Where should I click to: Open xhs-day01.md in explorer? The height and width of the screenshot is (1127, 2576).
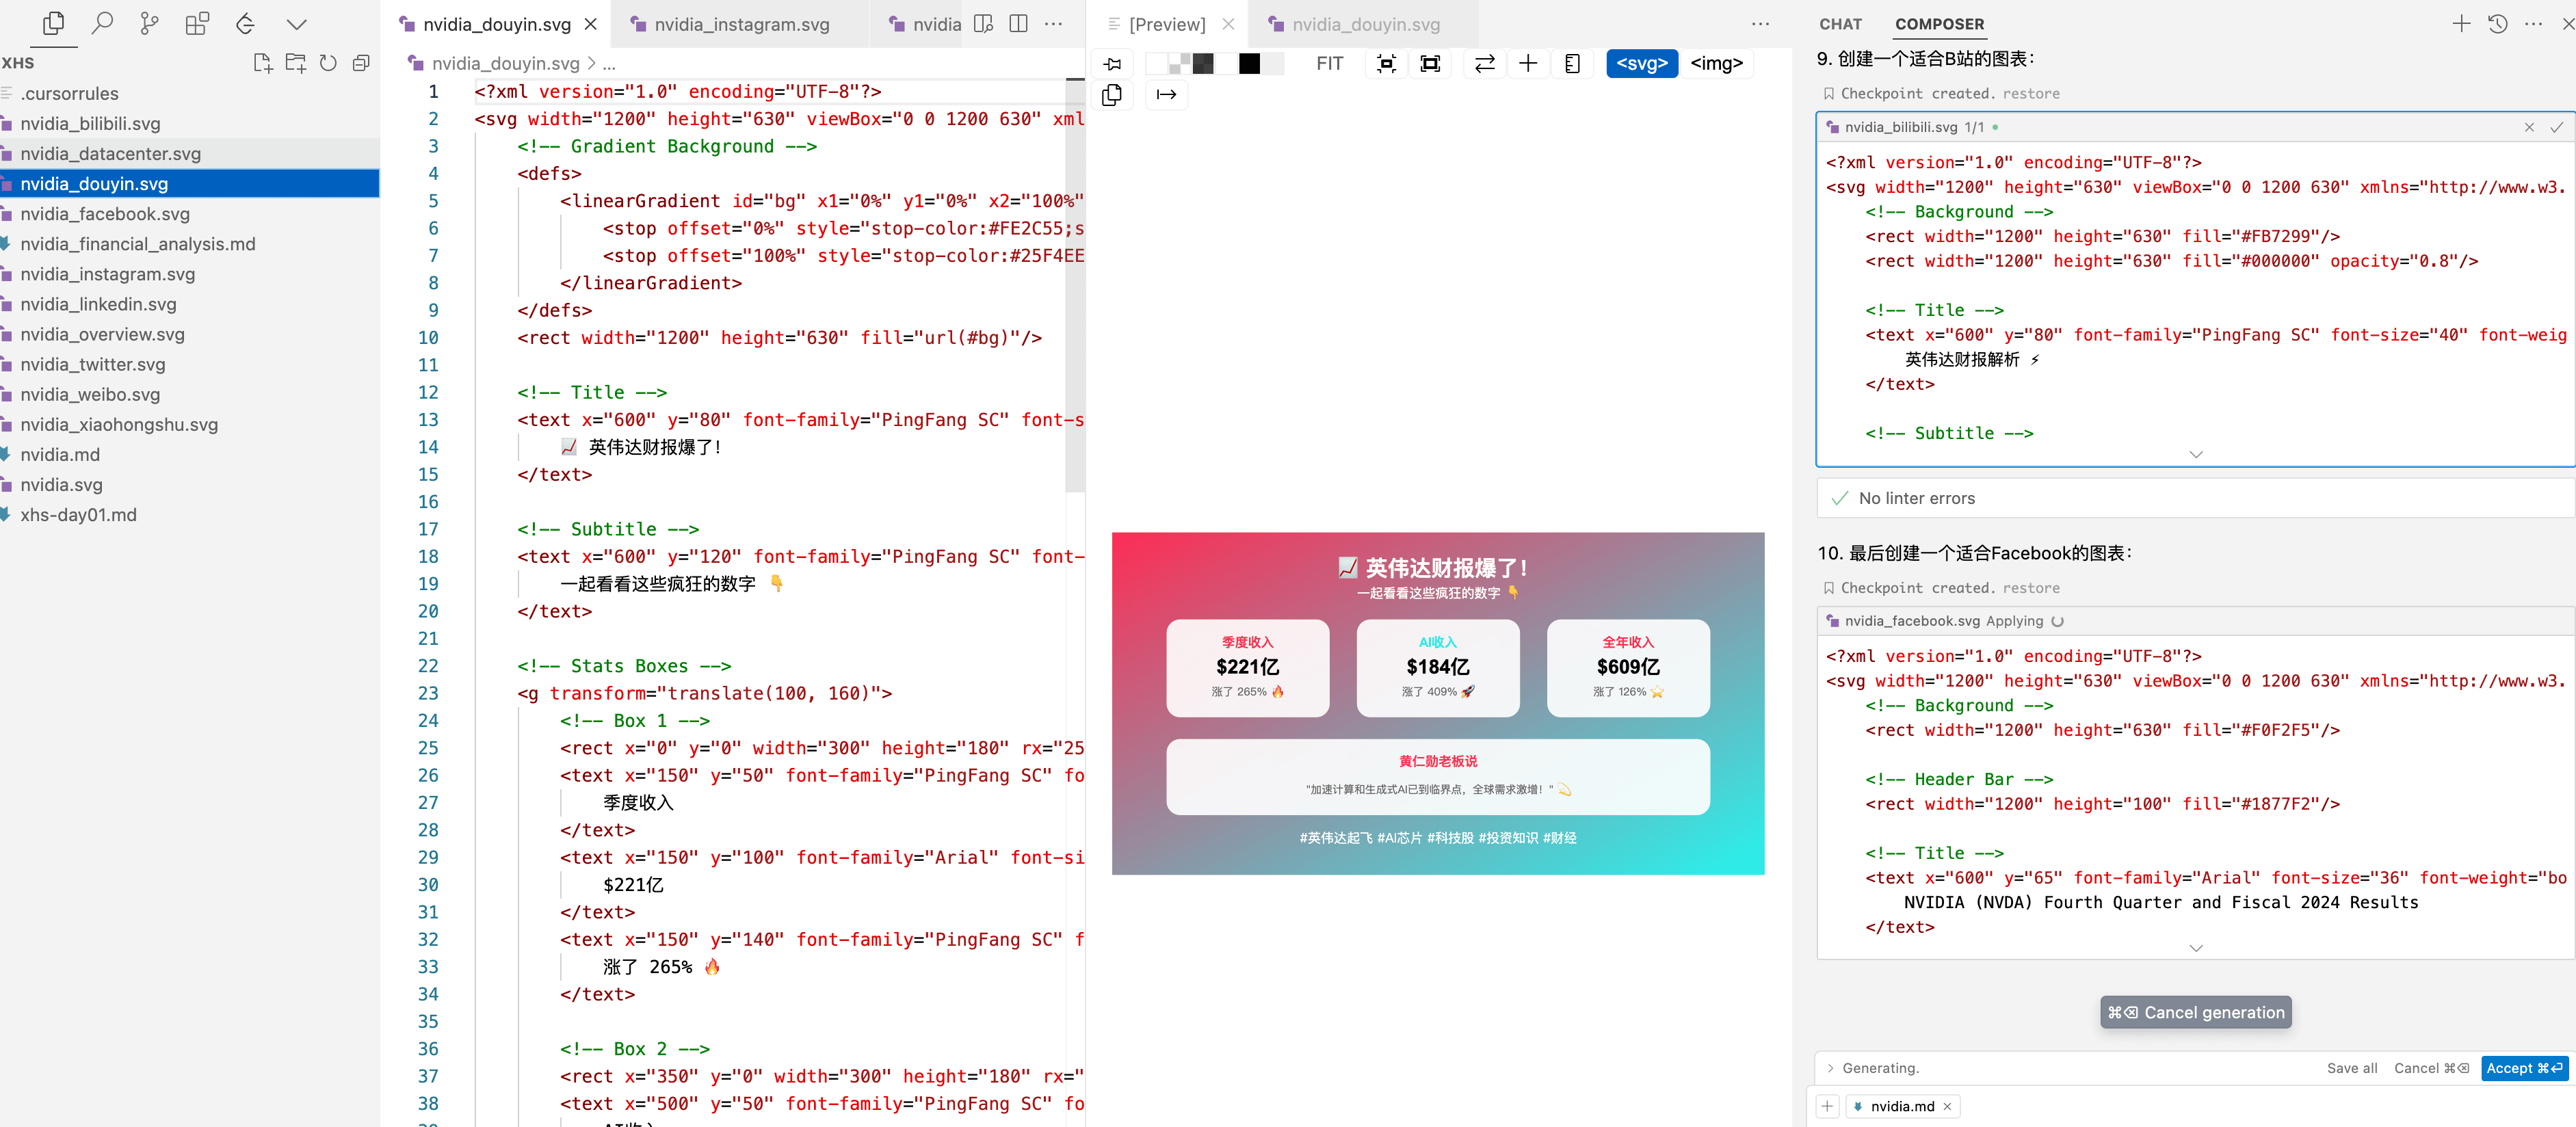tap(190, 515)
